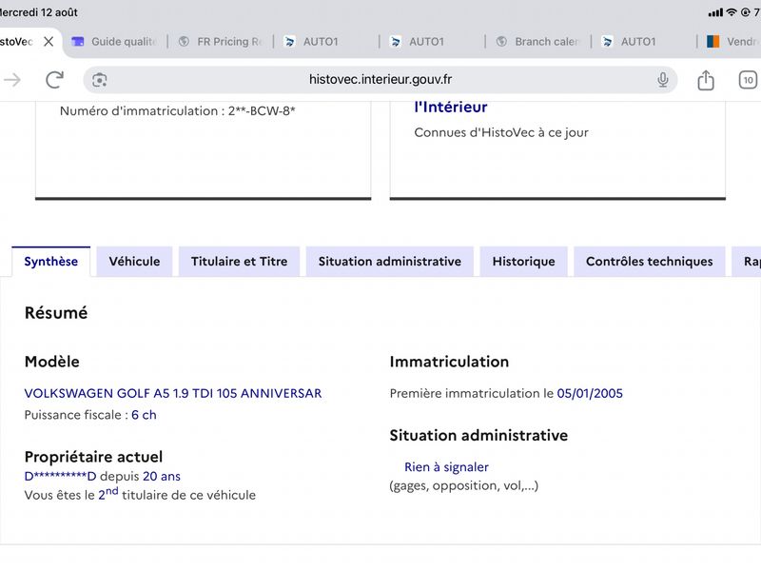This screenshot has height=571, width=761.
Task: Click the (gages, opposition, vol,...) text
Action: tap(464, 486)
